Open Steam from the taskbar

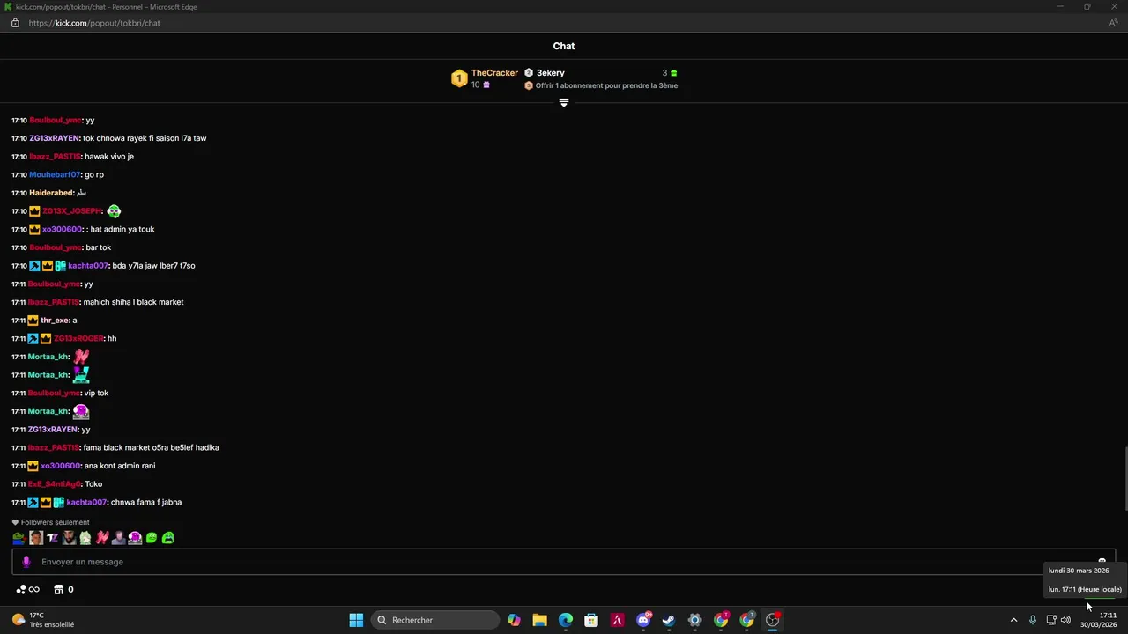click(669, 620)
